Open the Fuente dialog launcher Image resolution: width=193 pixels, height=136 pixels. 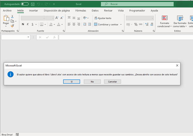point(64,31)
